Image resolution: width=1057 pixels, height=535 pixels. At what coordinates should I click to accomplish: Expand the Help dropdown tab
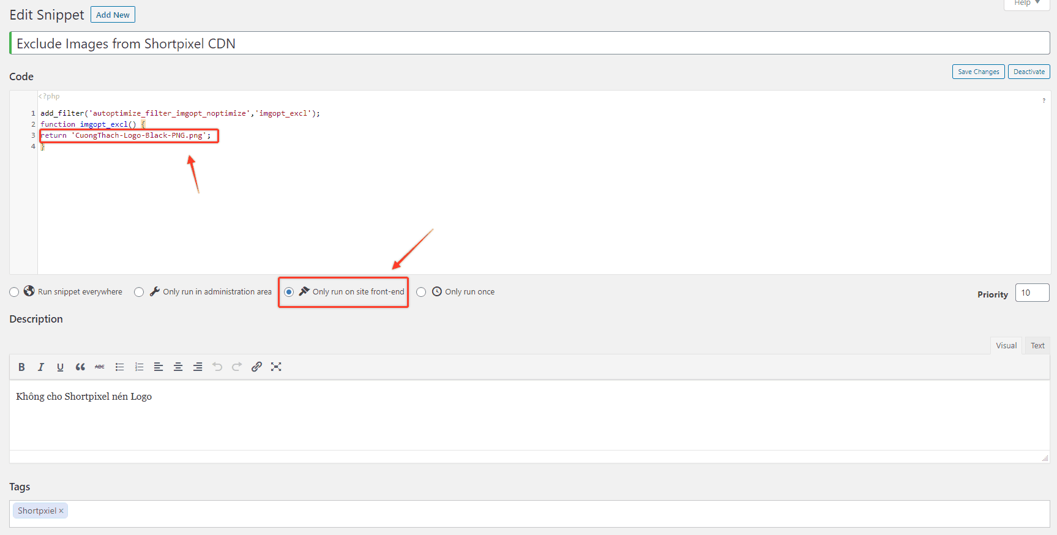1026,4
